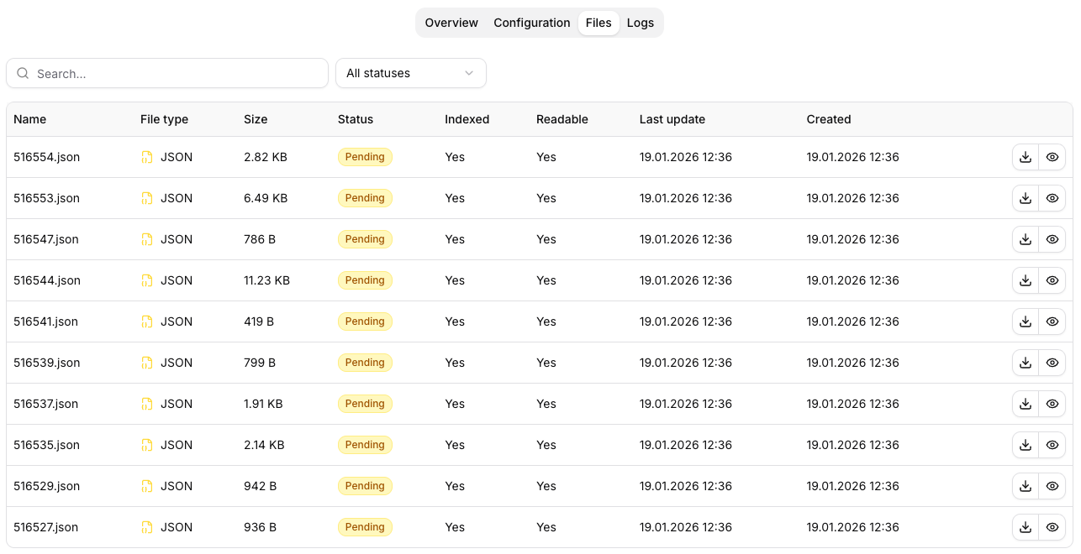Go to the Logs tab
The height and width of the screenshot is (554, 1081).
point(640,23)
